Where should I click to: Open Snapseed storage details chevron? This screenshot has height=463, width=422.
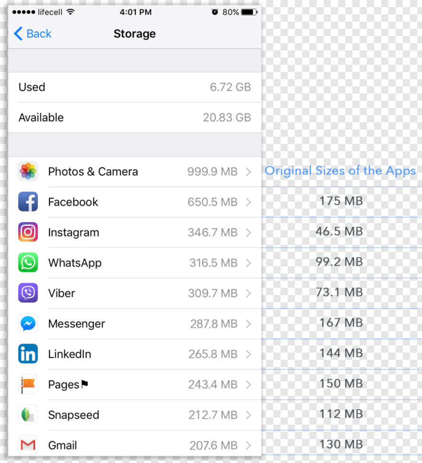[248, 415]
